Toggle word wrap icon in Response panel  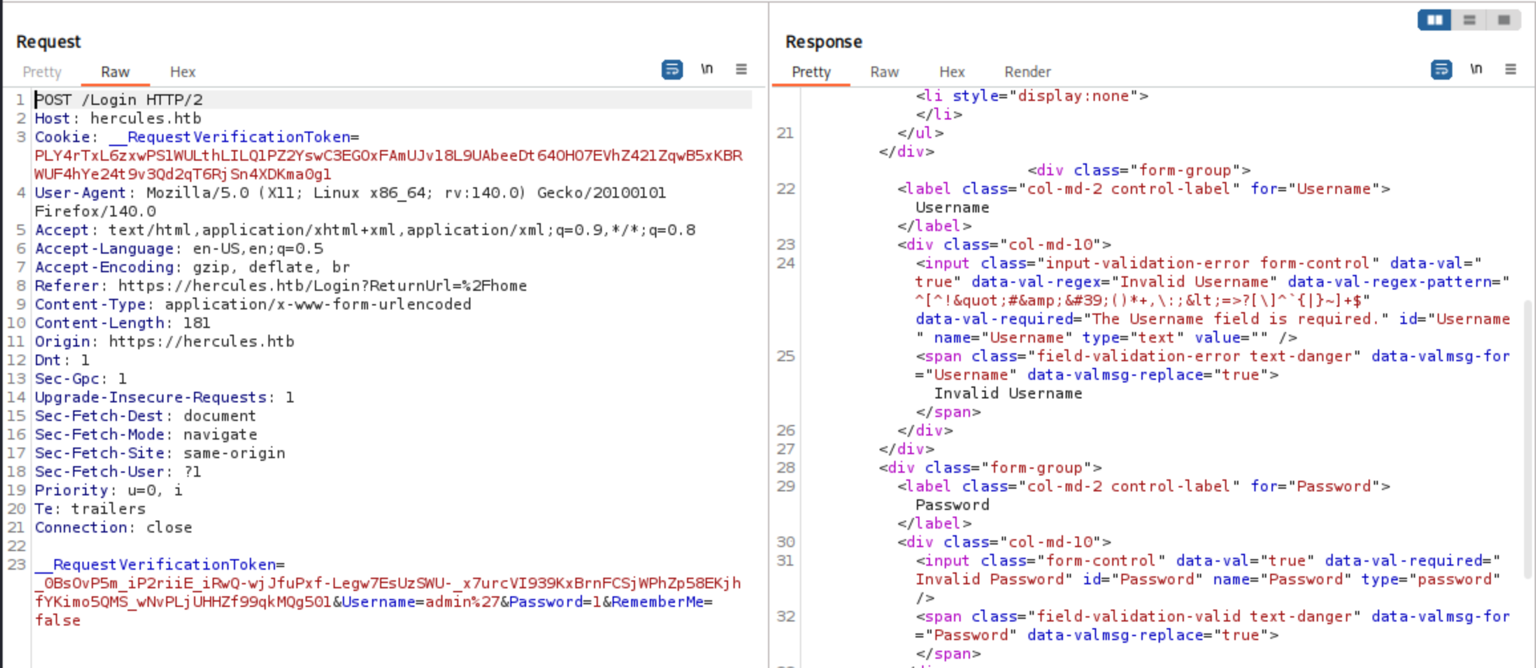(x=1440, y=70)
